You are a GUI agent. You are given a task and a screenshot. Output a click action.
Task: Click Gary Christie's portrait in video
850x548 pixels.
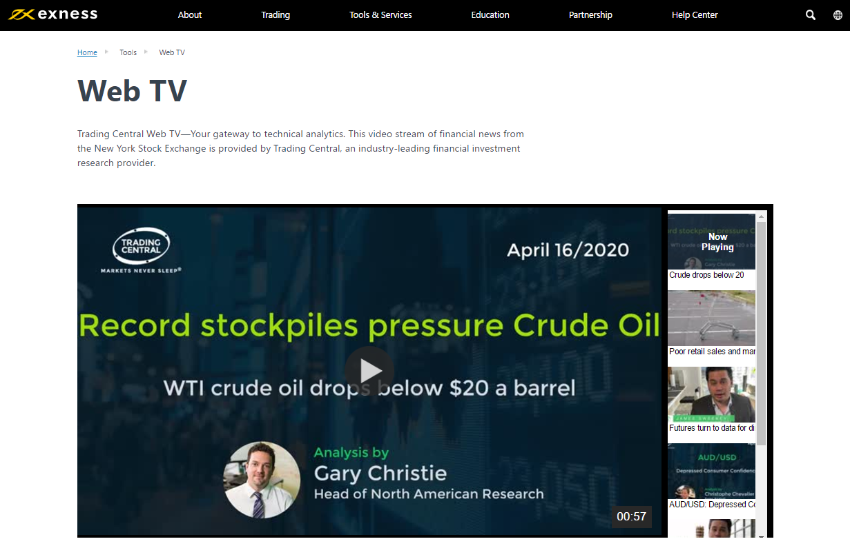[262, 480]
